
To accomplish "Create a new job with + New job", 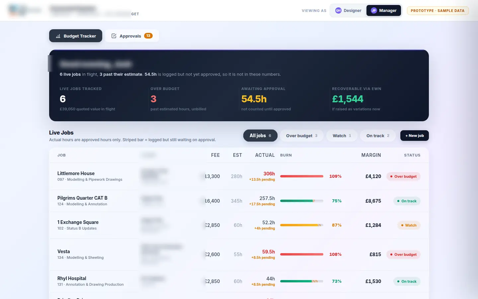I will pyautogui.click(x=415, y=136).
